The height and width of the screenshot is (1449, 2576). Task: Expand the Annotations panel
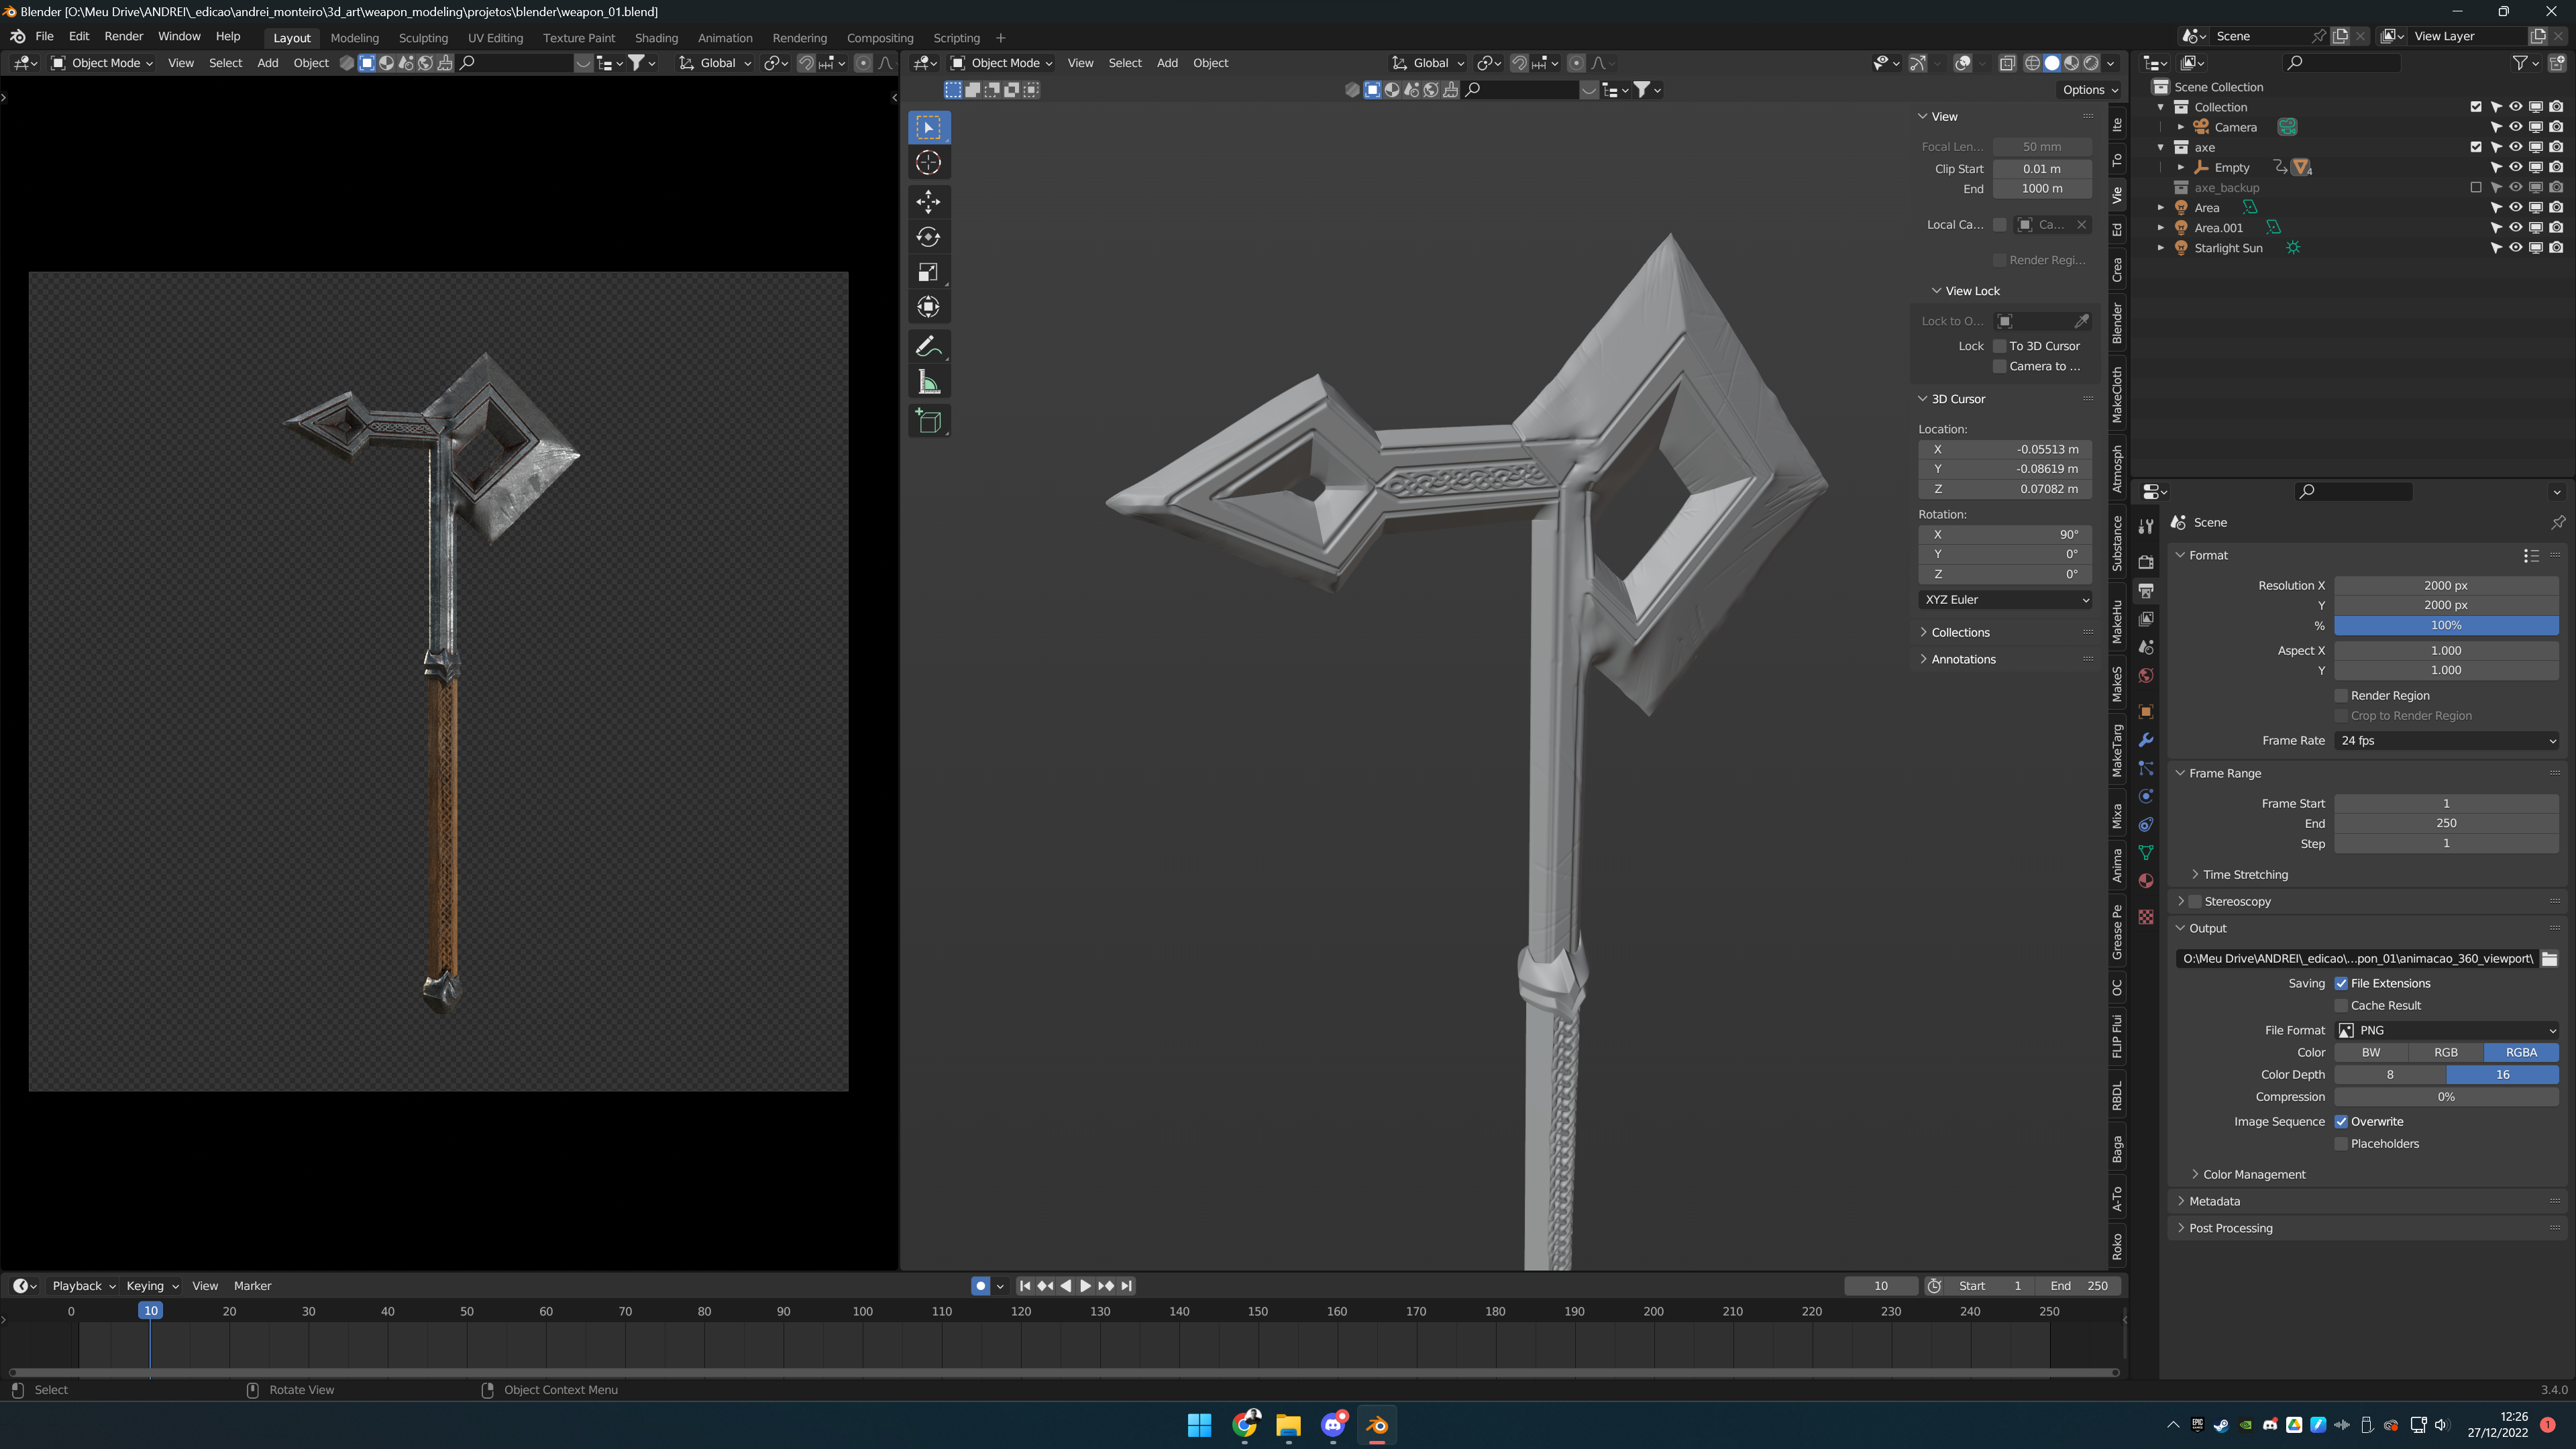coord(1963,660)
